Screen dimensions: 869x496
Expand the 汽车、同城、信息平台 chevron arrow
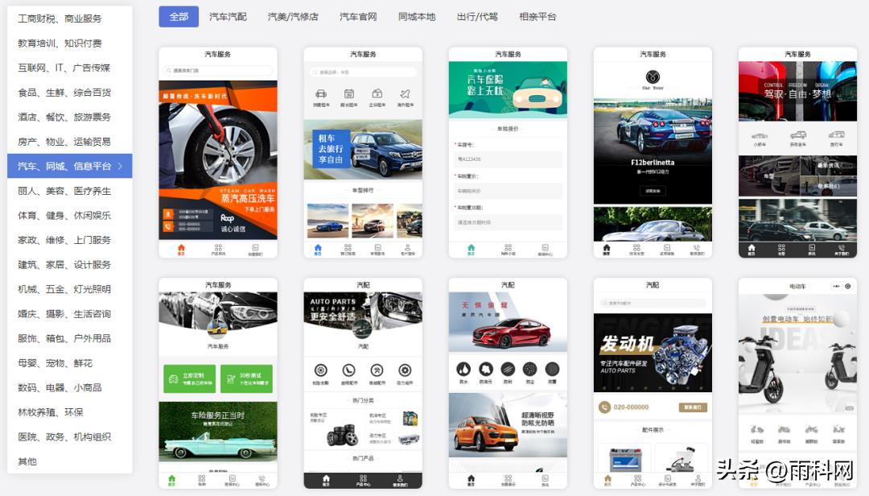(x=120, y=166)
